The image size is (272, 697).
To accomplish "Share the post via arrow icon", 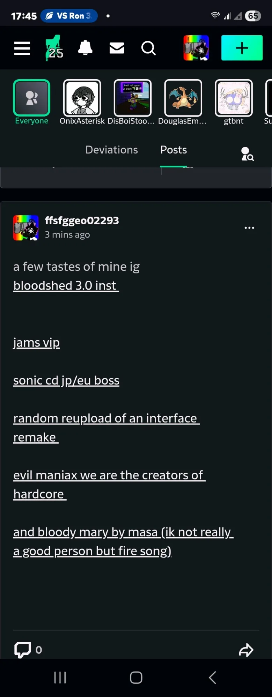I will (246, 650).
